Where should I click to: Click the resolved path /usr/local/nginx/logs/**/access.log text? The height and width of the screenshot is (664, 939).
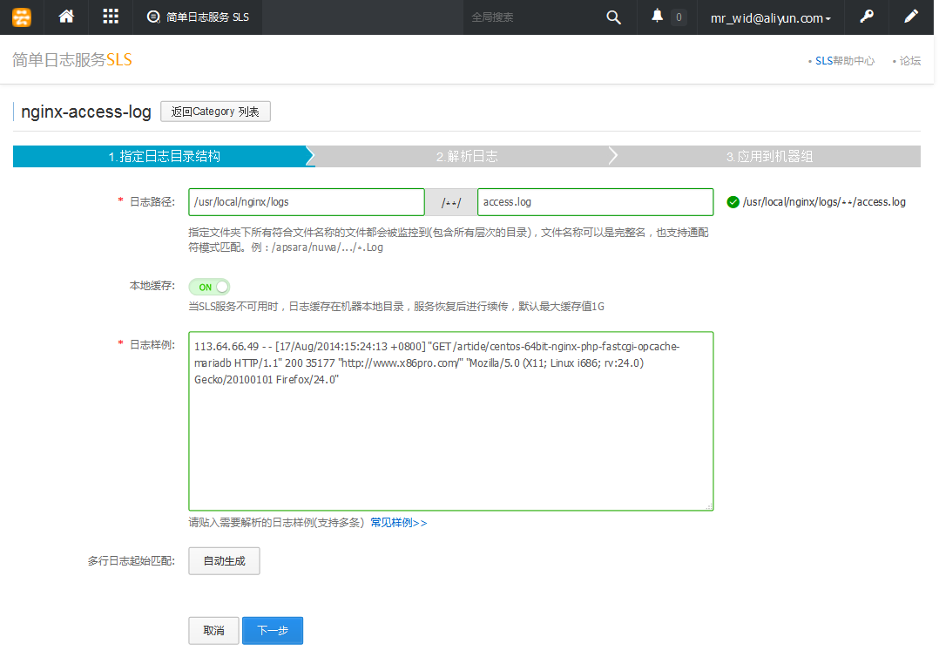point(824,202)
